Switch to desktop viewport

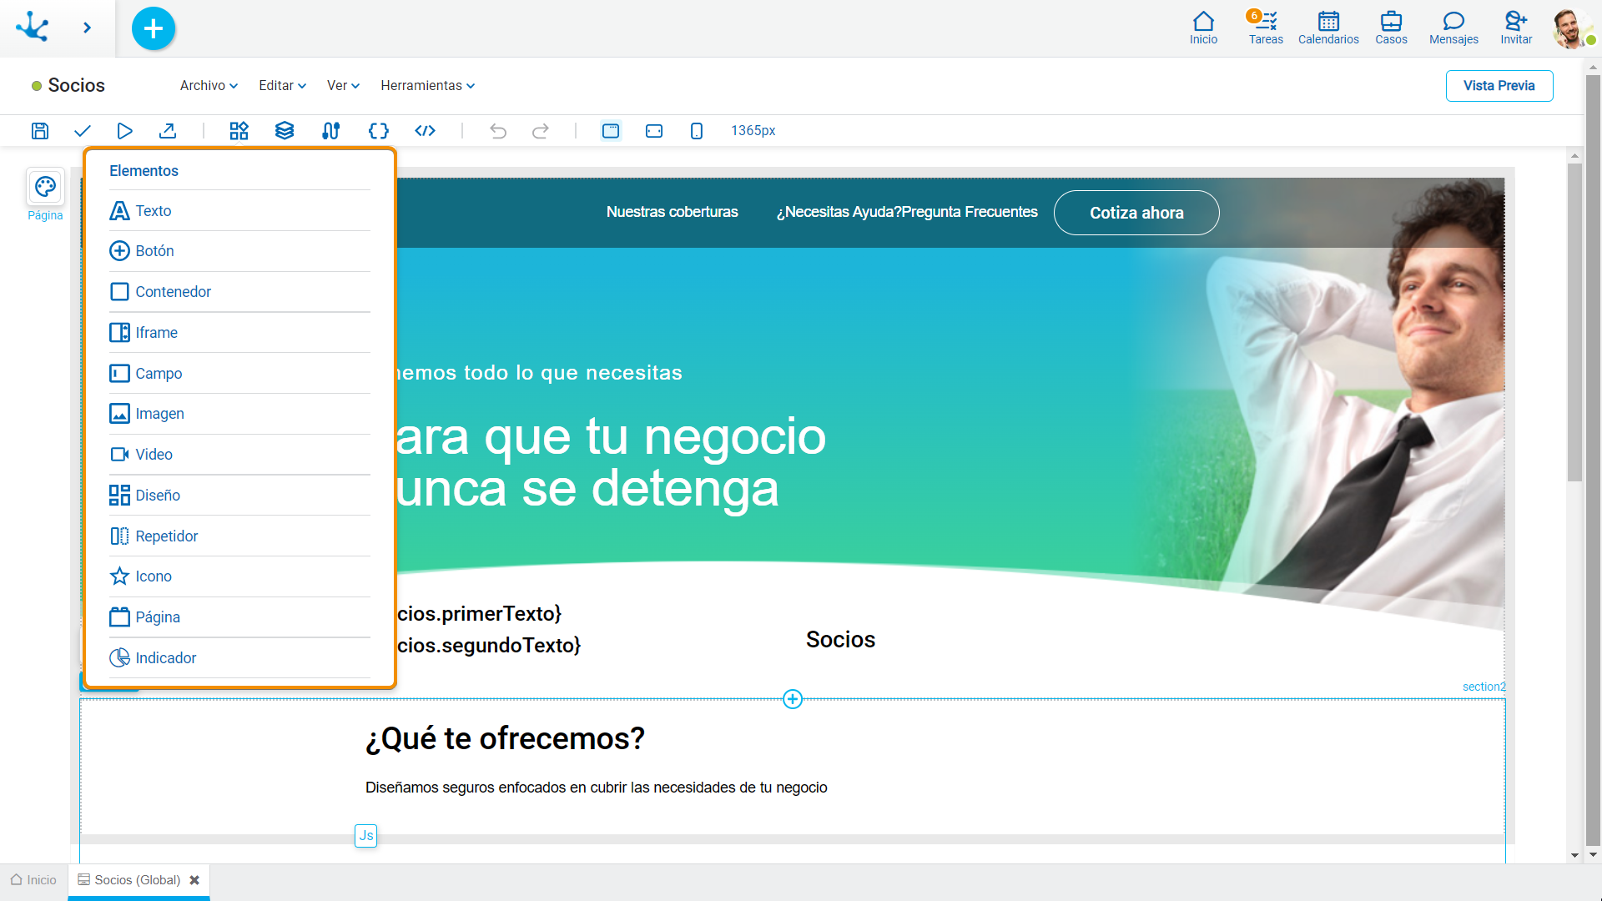pos(611,130)
